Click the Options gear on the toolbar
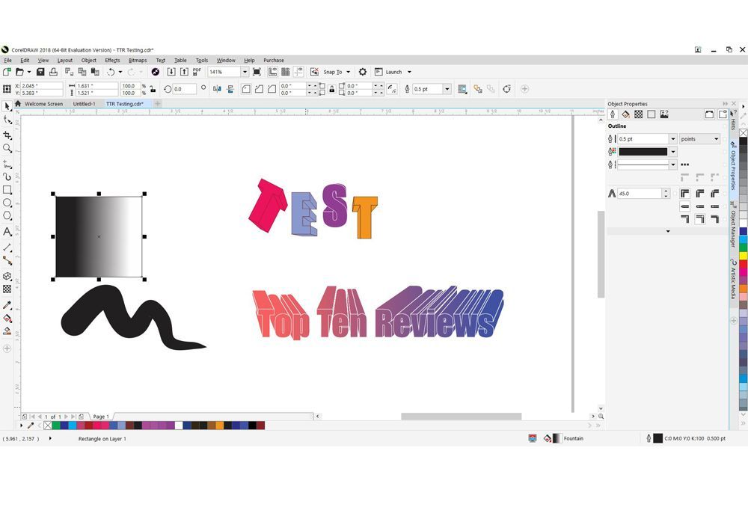Image resolution: width=748 pixels, height=510 pixels. (363, 72)
